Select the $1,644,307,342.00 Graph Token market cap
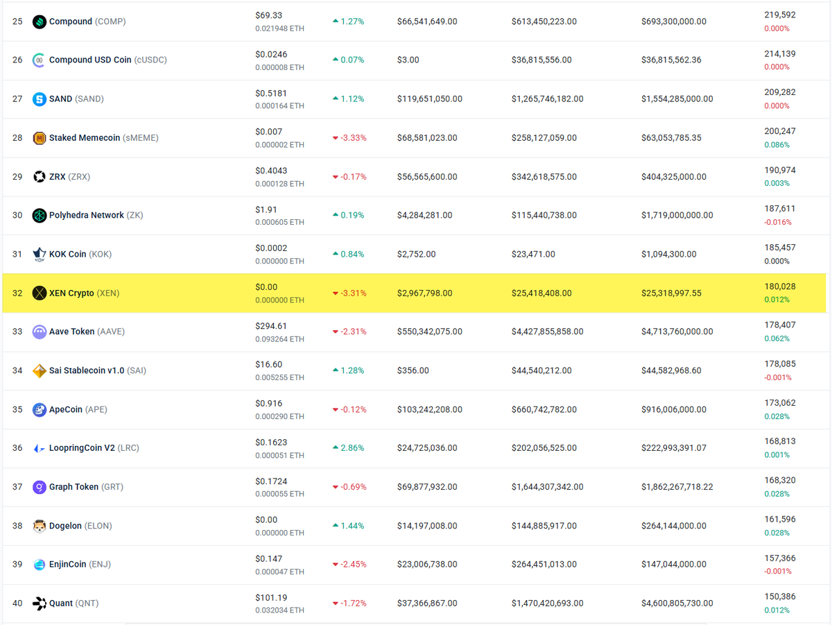 (548, 487)
